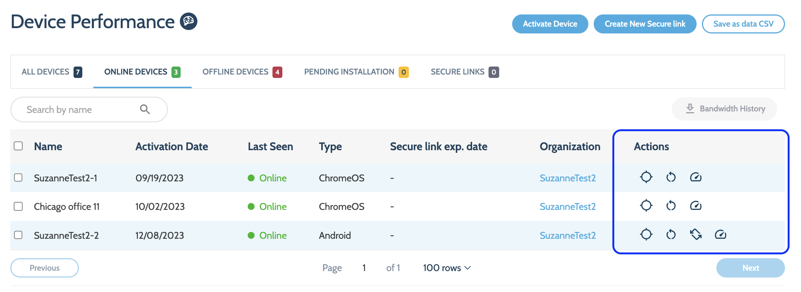Click the Activate Device button

(x=550, y=24)
